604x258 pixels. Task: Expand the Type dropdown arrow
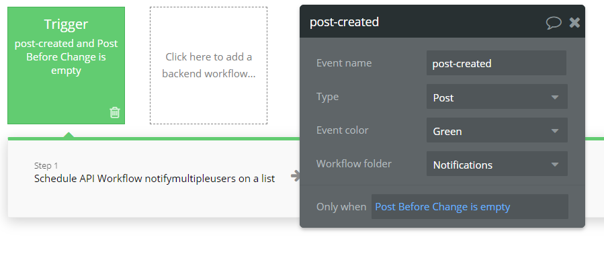tap(555, 97)
